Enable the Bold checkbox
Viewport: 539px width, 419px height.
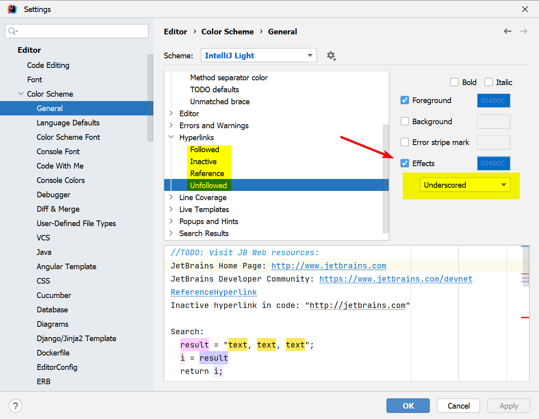454,82
